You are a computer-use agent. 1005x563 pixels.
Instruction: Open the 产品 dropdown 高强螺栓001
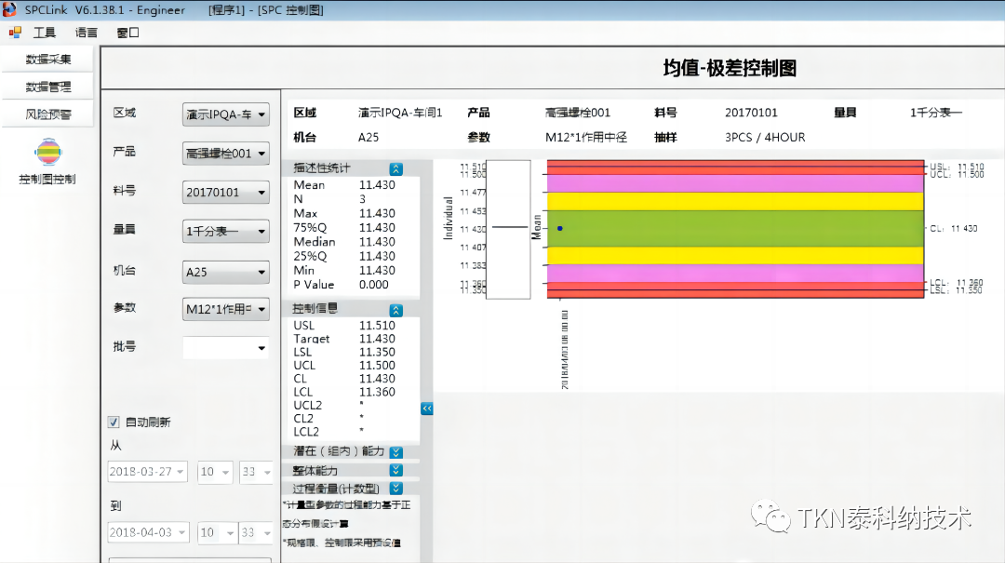coord(225,154)
